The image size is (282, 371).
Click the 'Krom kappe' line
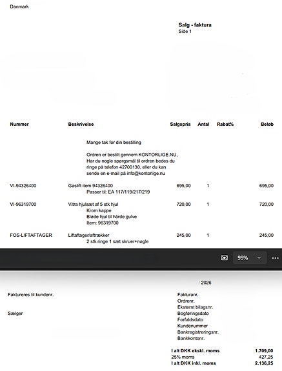(x=99, y=210)
